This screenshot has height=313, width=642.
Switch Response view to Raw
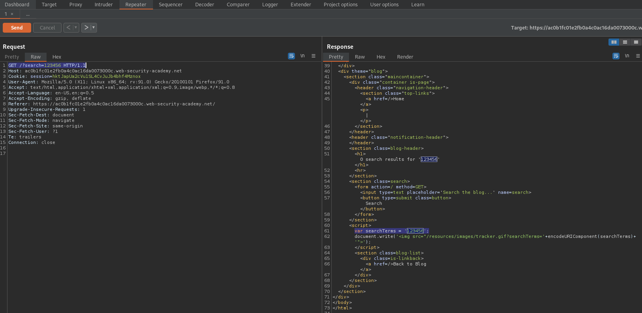360,57
